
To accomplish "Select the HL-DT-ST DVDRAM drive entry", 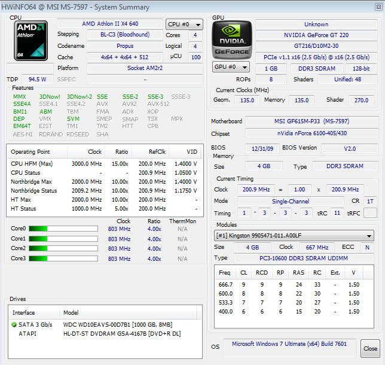I will [105, 333].
